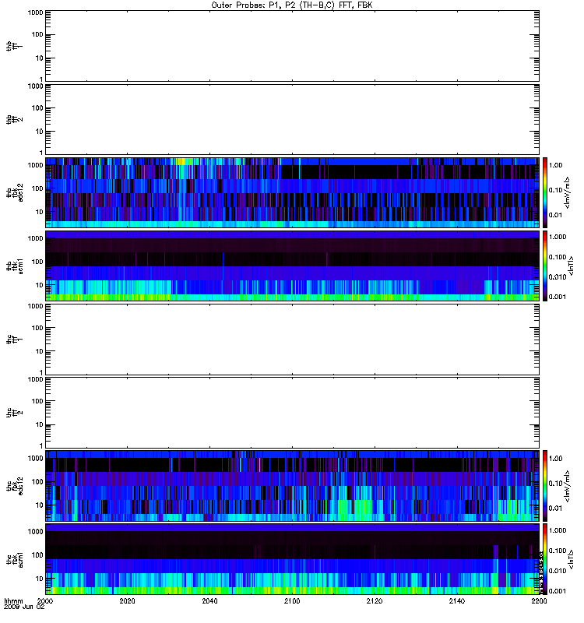584x623 pixels.
Task: Click the '0.010' colorbar value of thc scm1
Action: click(558, 571)
